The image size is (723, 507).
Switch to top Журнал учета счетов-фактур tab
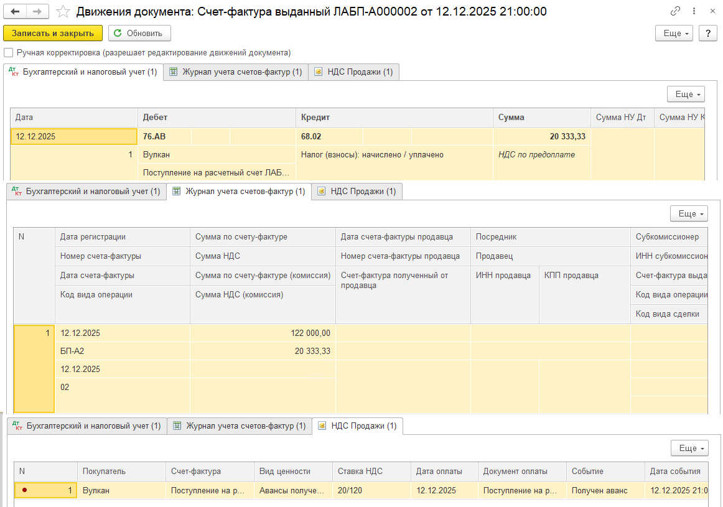236,72
